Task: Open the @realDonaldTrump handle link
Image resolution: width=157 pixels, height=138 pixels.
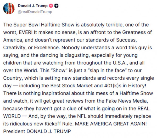Action: pyautogui.click(x=35, y=12)
